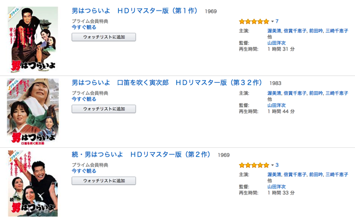
Task: Open director 山田洋次 link in first result
Action: (x=277, y=43)
